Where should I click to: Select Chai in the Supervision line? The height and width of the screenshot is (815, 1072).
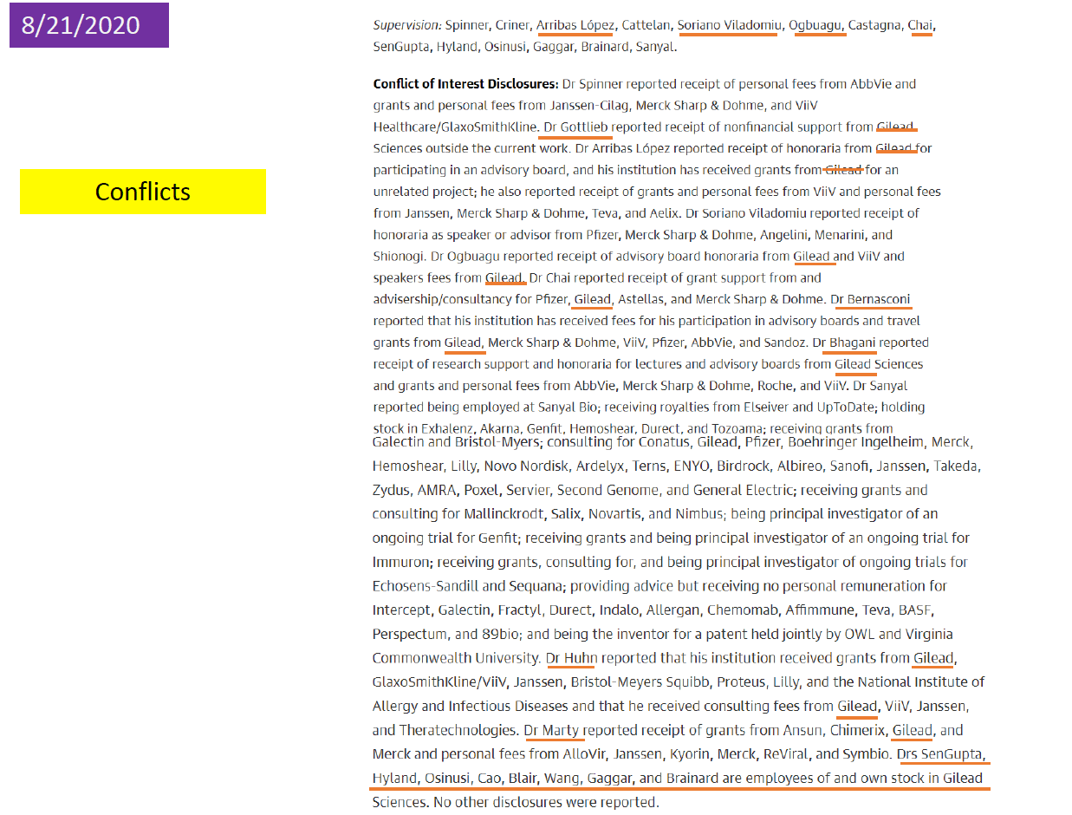(919, 25)
